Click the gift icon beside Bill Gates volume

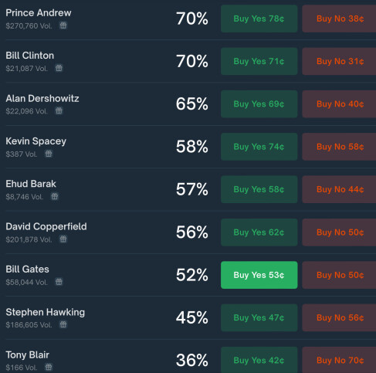point(59,282)
